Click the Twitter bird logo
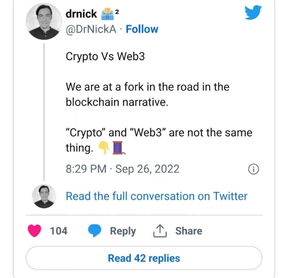 pyautogui.click(x=253, y=13)
